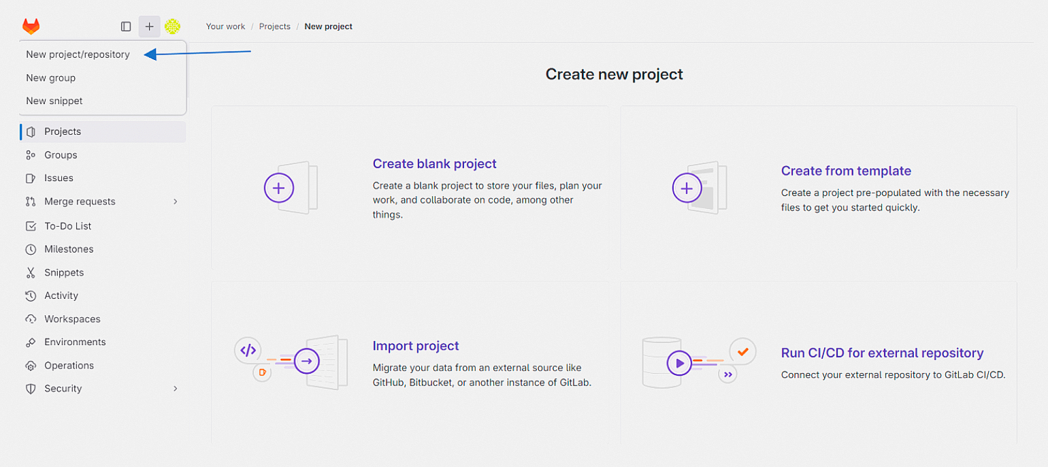1048x467 pixels.
Task: Choose New group from the menu
Action: 51,78
